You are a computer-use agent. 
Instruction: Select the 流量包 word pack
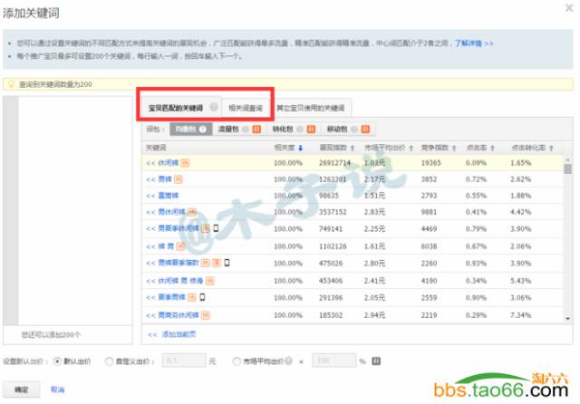(228, 129)
